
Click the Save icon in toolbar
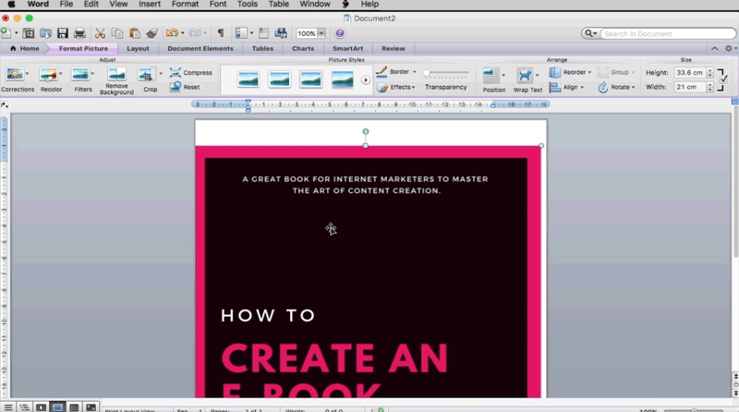[x=63, y=33]
